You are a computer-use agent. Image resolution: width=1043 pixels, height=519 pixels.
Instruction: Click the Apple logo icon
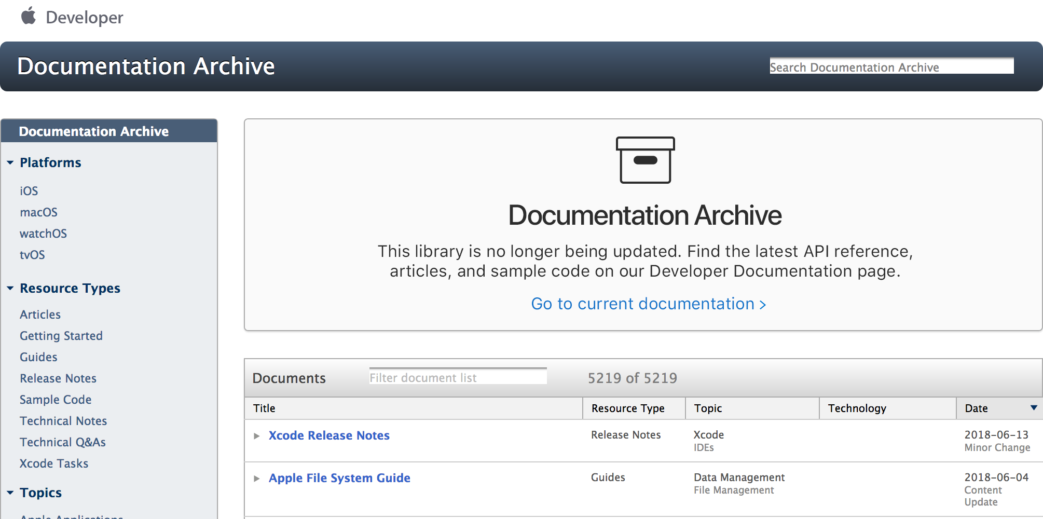pos(29,16)
